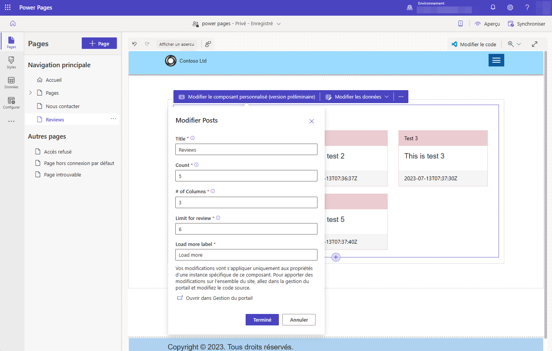552x351 pixels.
Task: Click the link icon in the canvas toolbar
Action: pos(208,44)
